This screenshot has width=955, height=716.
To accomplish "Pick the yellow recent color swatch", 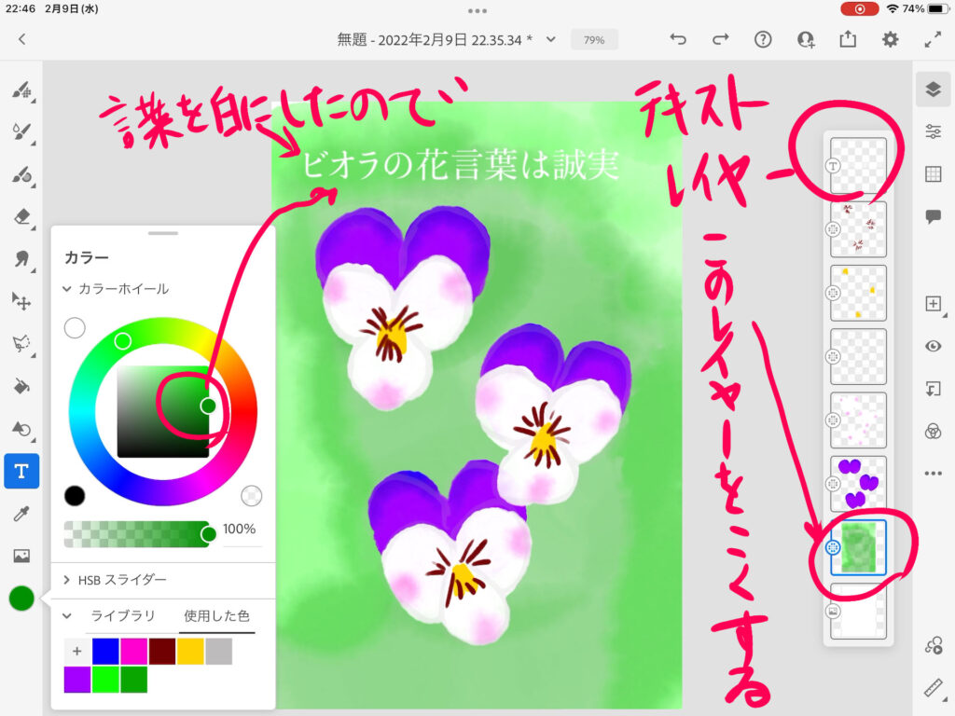I will 190,651.
